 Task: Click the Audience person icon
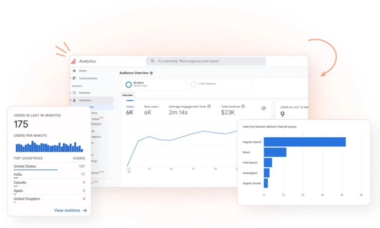pyautogui.click(x=74, y=100)
